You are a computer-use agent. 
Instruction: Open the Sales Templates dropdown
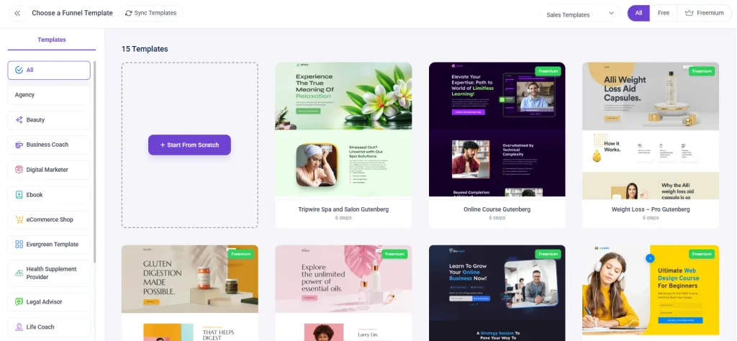[x=580, y=13]
